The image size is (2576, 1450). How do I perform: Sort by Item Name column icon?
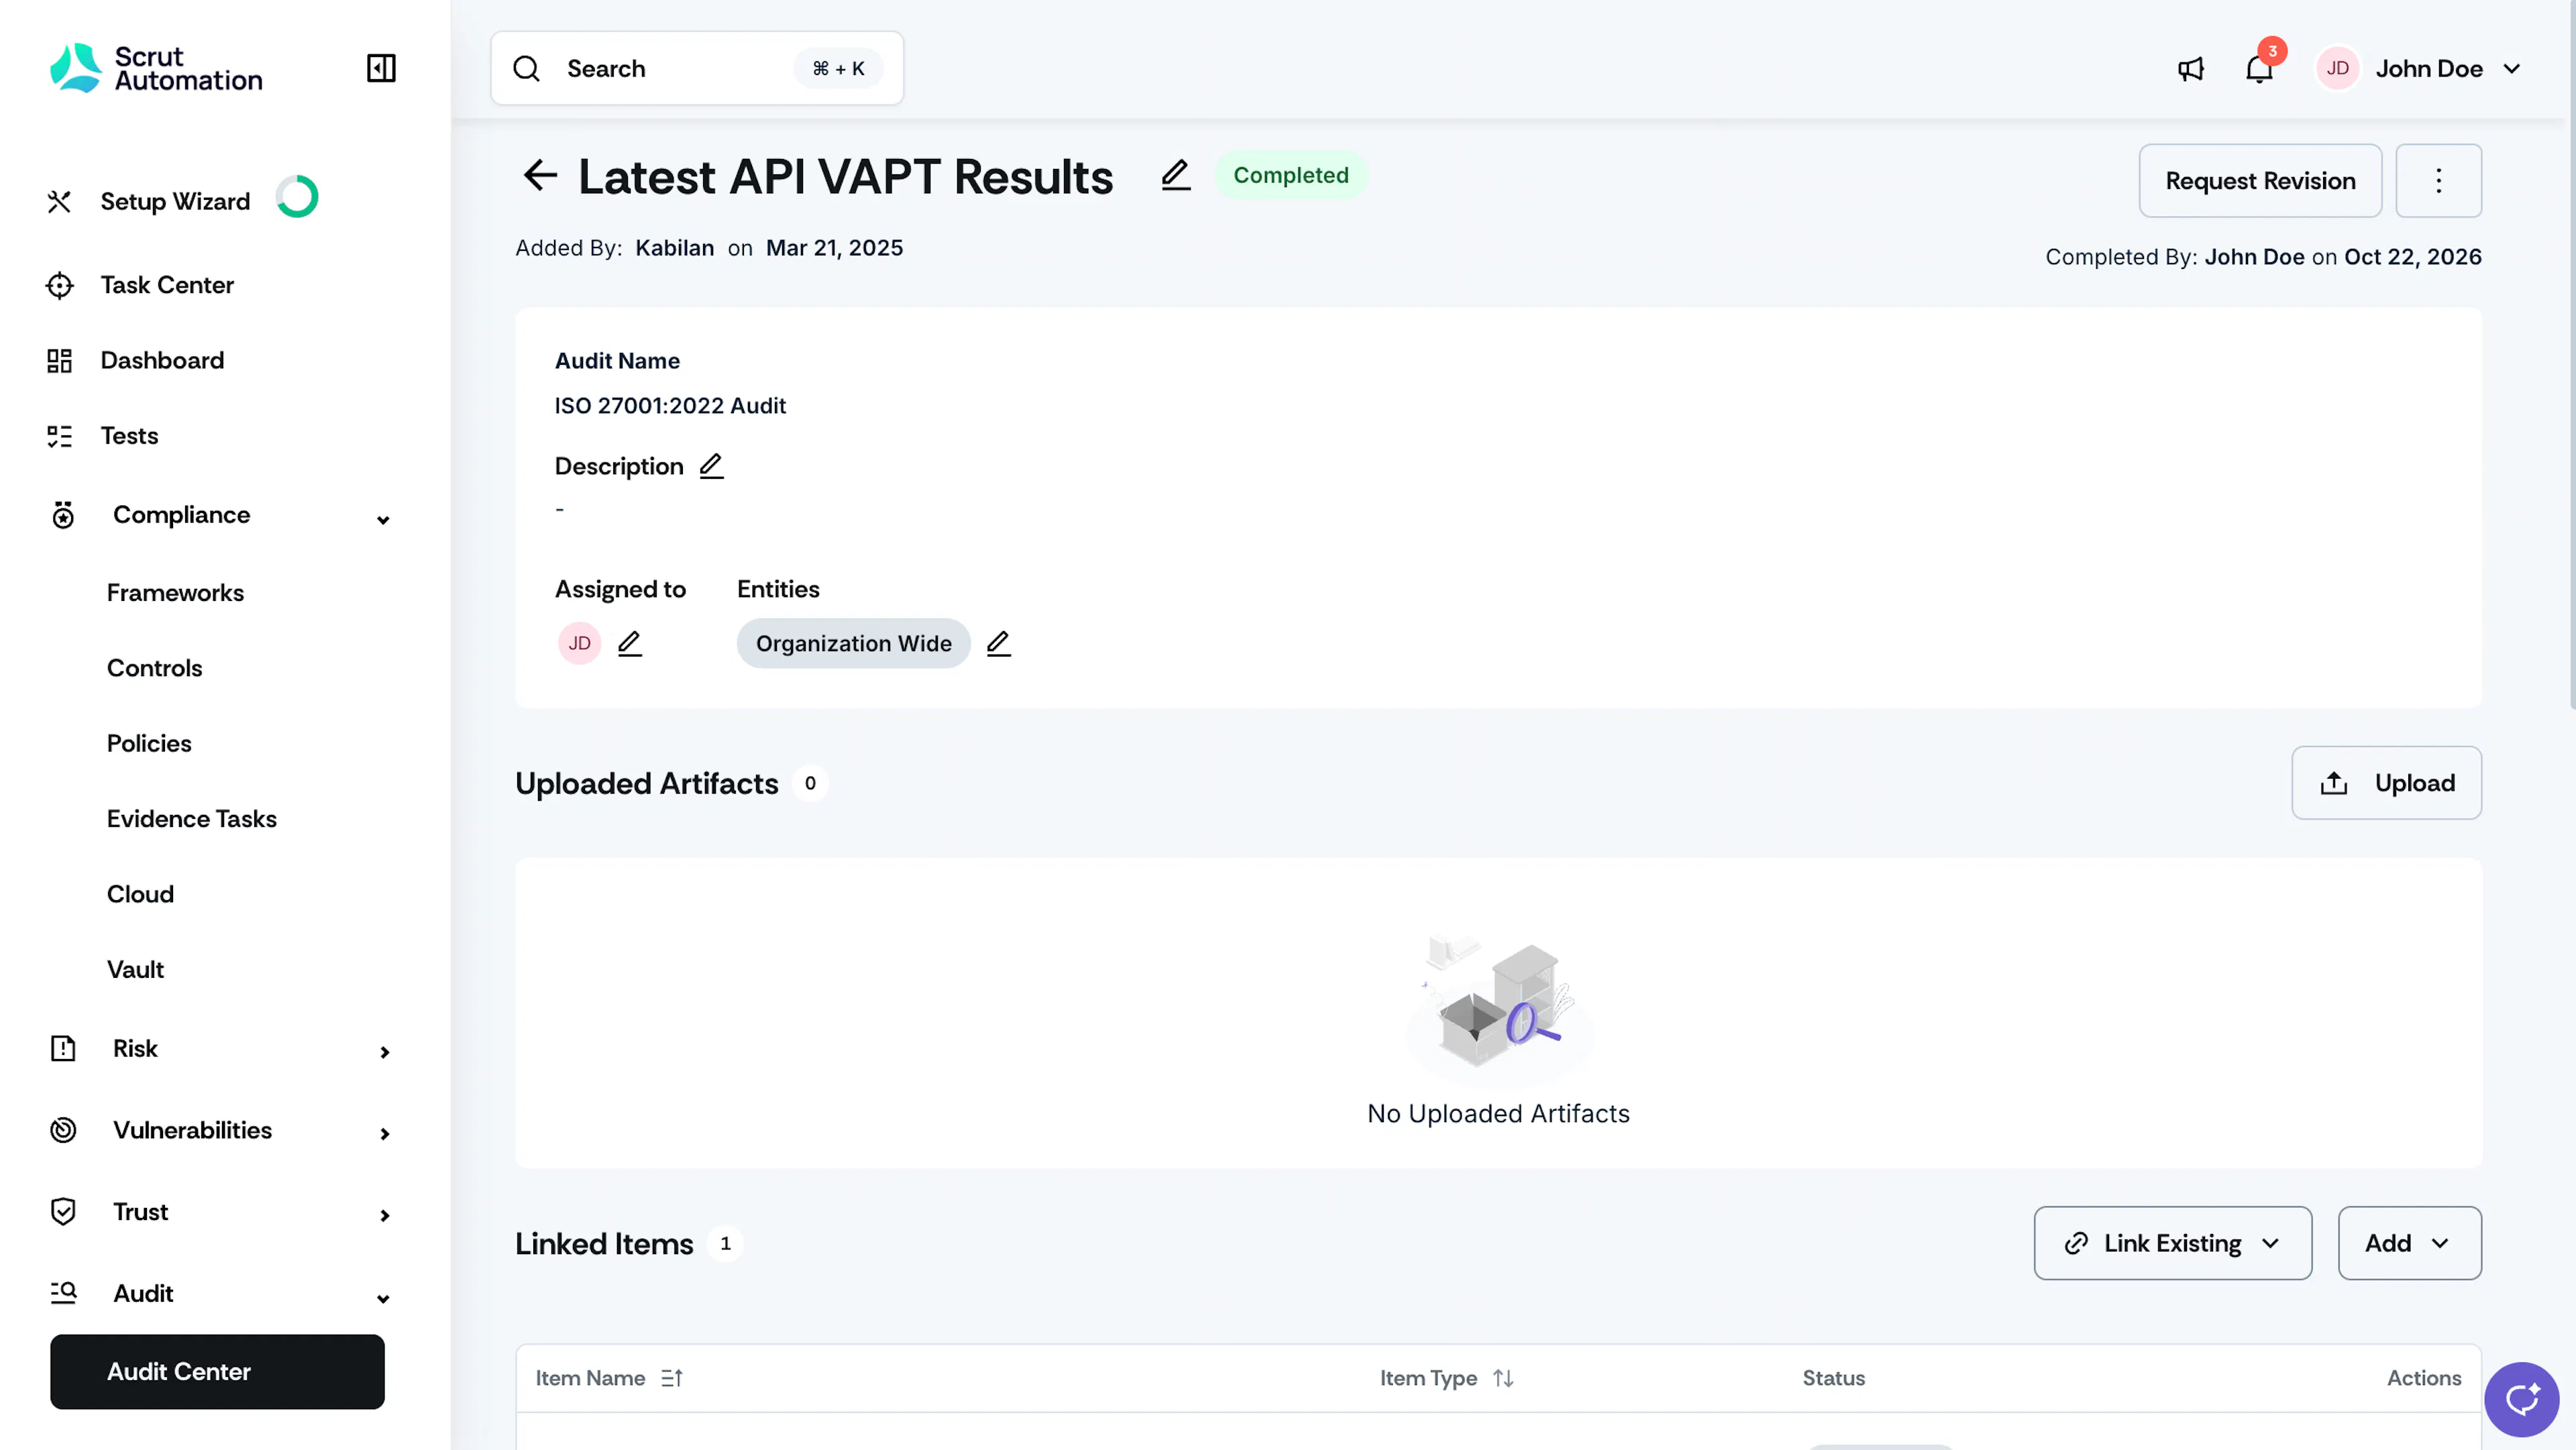point(672,1378)
